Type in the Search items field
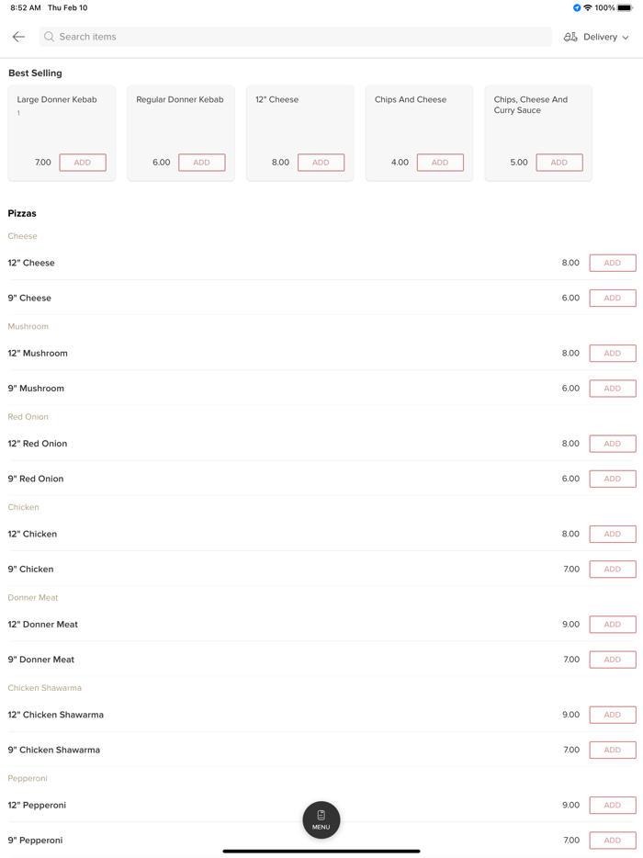 294,37
